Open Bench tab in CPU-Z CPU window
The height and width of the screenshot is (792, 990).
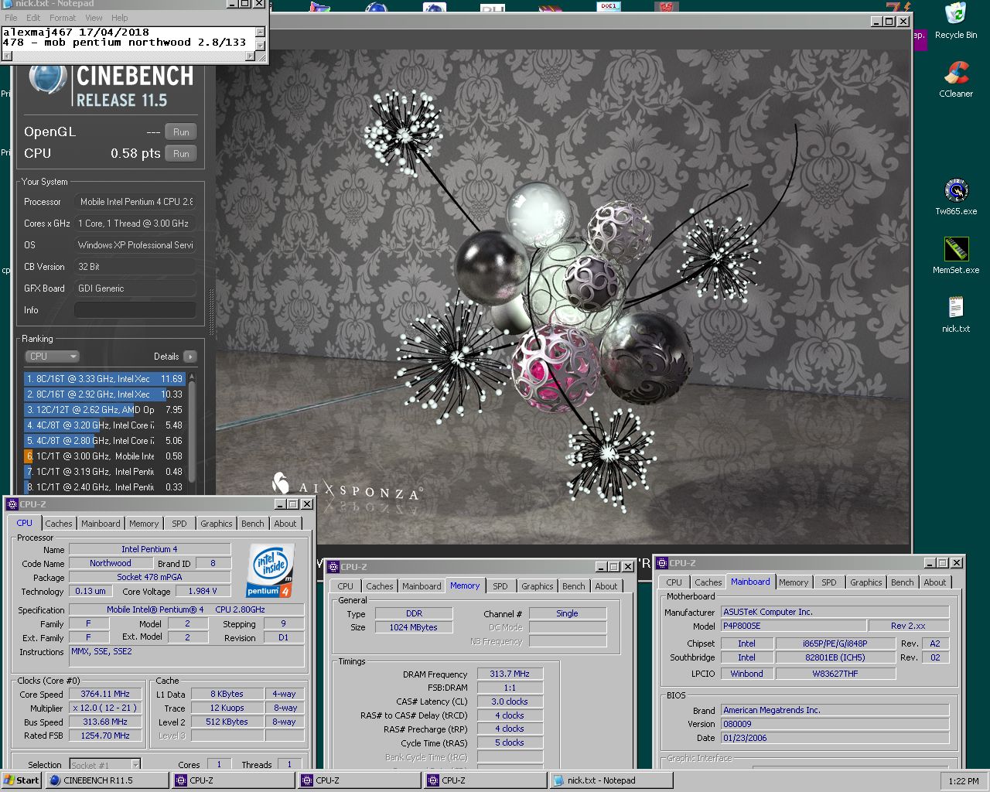click(x=253, y=524)
